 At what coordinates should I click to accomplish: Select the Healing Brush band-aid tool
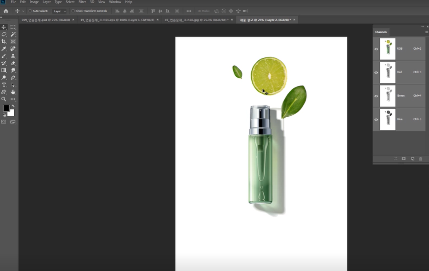(x=13, y=49)
